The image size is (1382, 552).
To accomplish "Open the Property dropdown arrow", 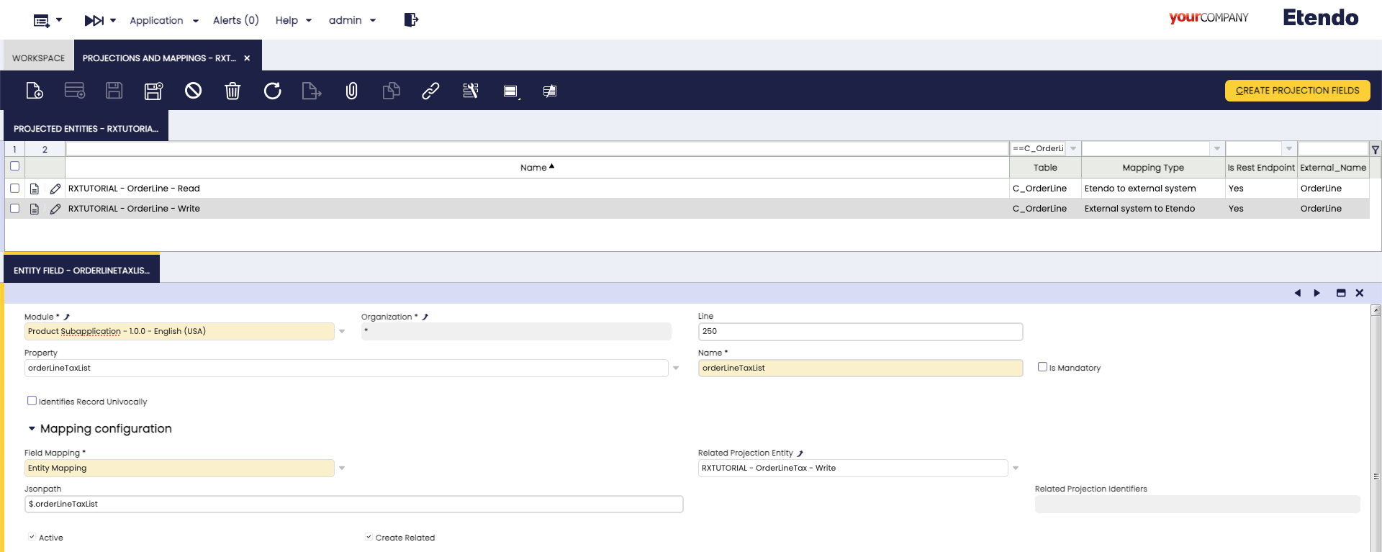I will point(676,368).
